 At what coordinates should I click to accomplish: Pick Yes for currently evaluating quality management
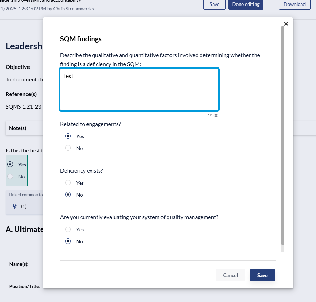(68, 230)
